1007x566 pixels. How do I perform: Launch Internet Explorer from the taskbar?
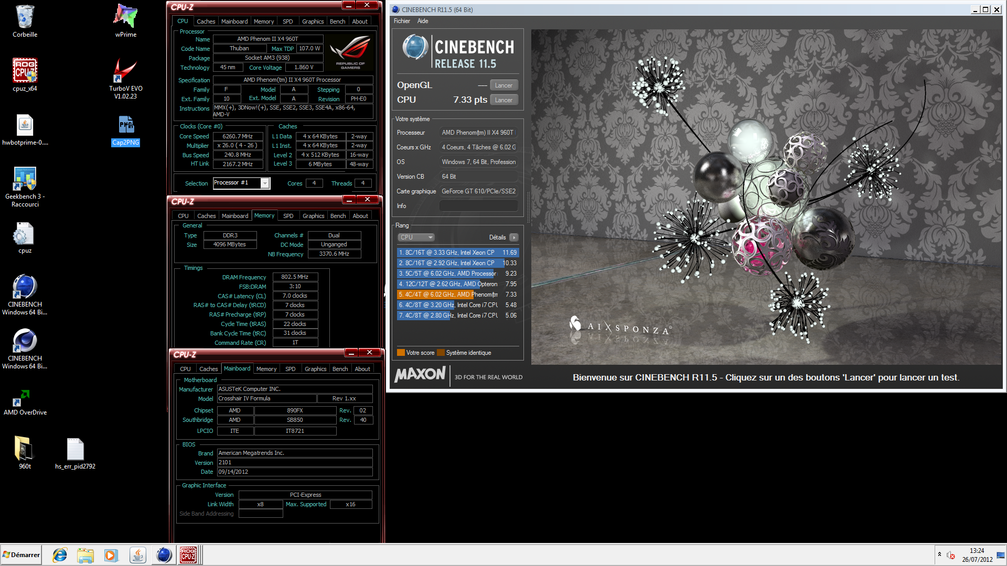(60, 555)
